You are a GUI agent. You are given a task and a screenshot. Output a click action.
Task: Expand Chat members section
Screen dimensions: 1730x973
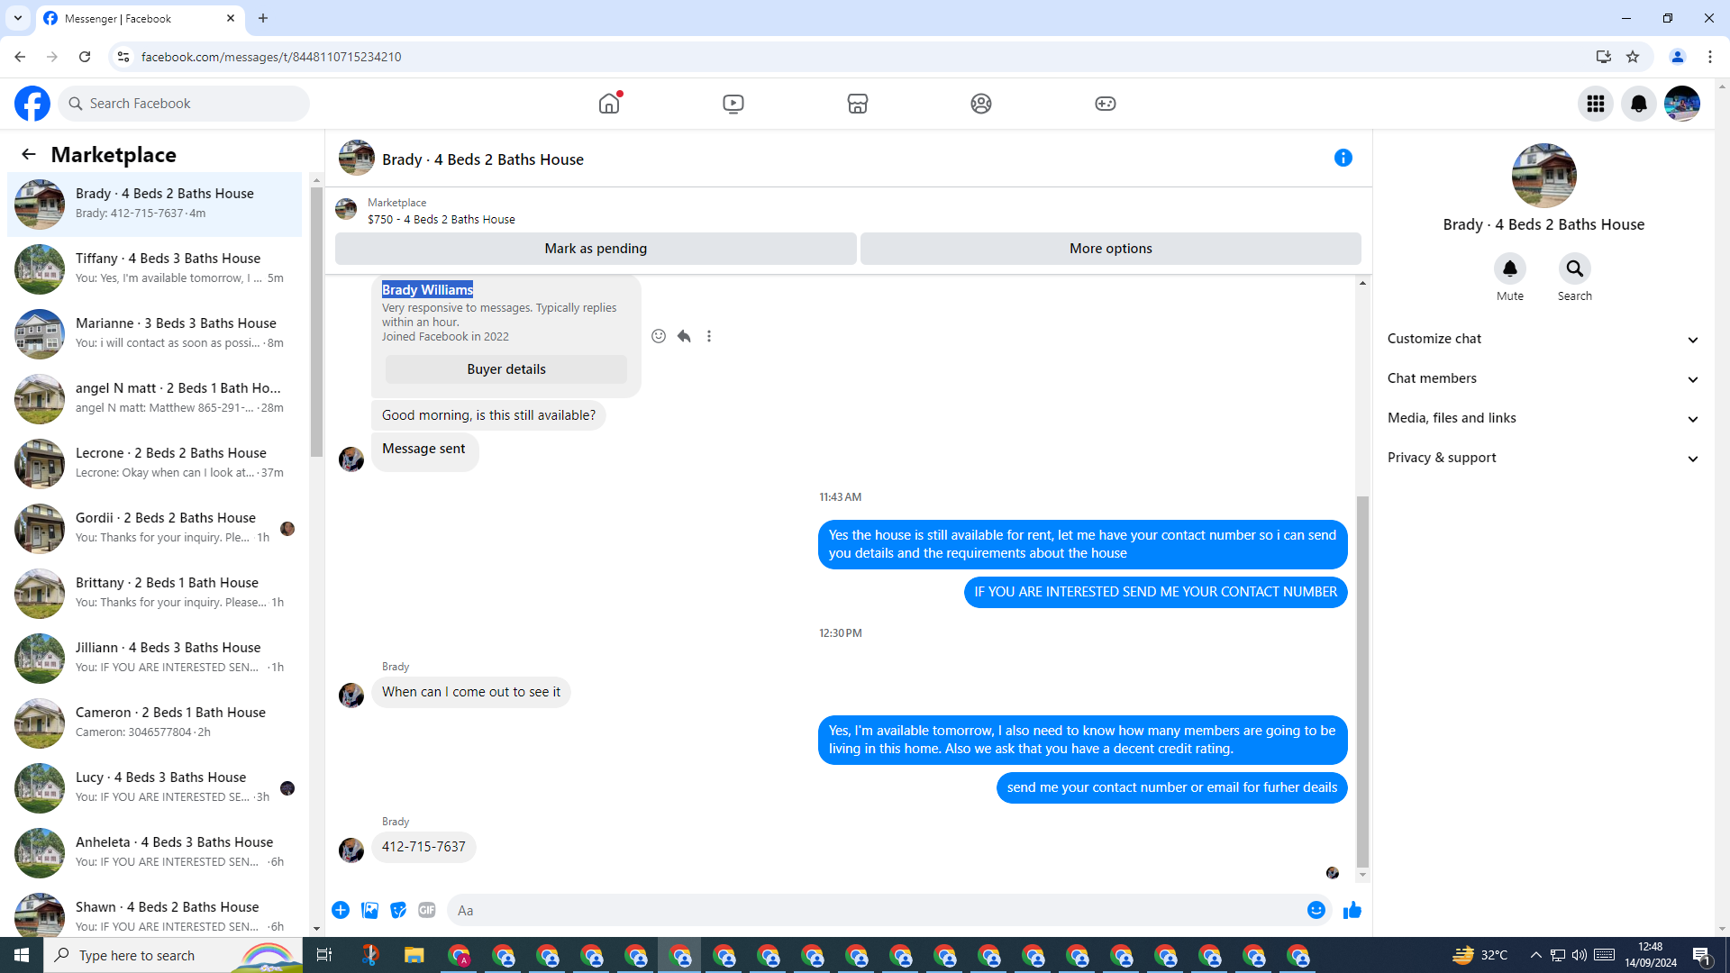tap(1543, 378)
